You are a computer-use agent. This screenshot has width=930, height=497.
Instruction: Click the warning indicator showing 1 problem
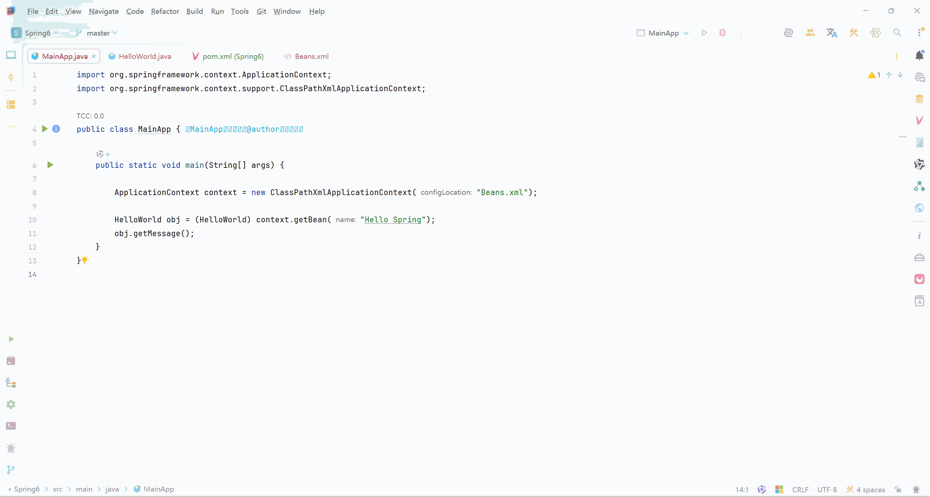[x=874, y=75]
